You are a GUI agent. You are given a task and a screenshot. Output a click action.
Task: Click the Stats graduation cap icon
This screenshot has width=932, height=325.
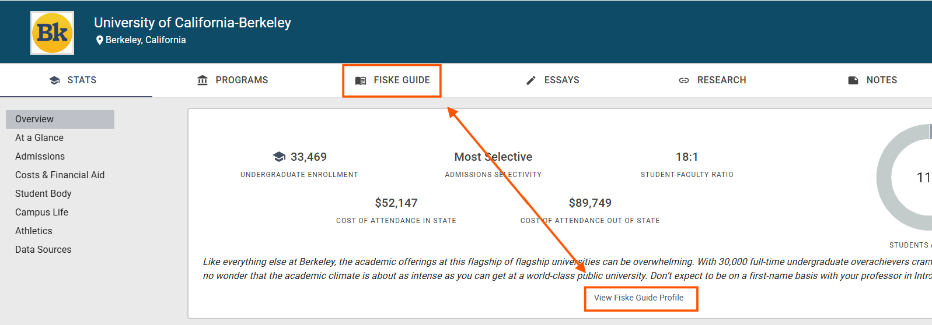pos(55,80)
